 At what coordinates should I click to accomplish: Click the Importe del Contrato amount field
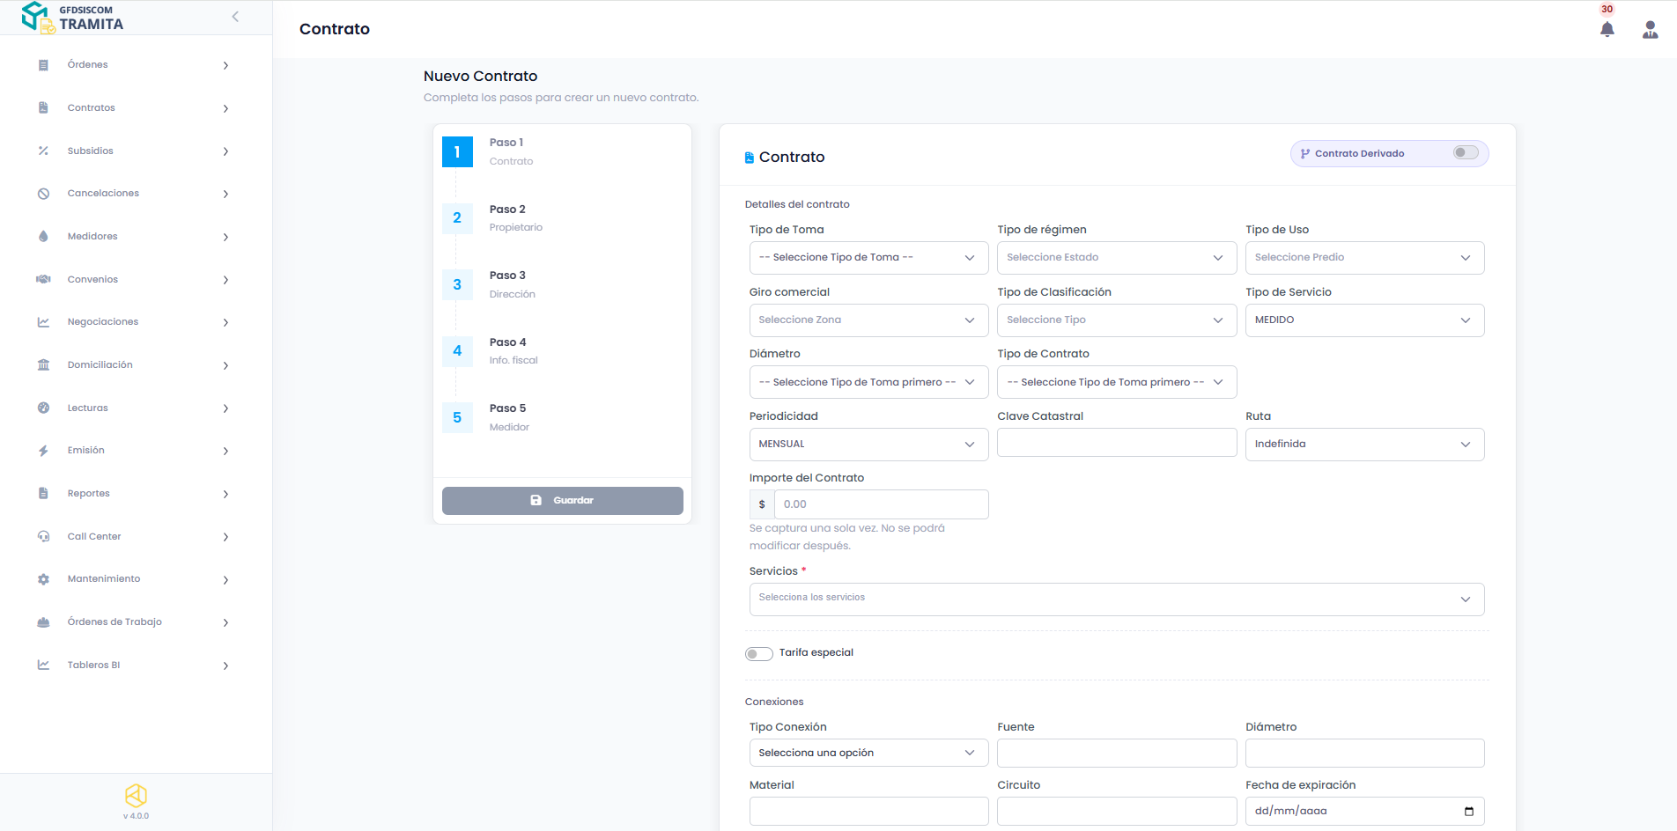click(x=880, y=504)
